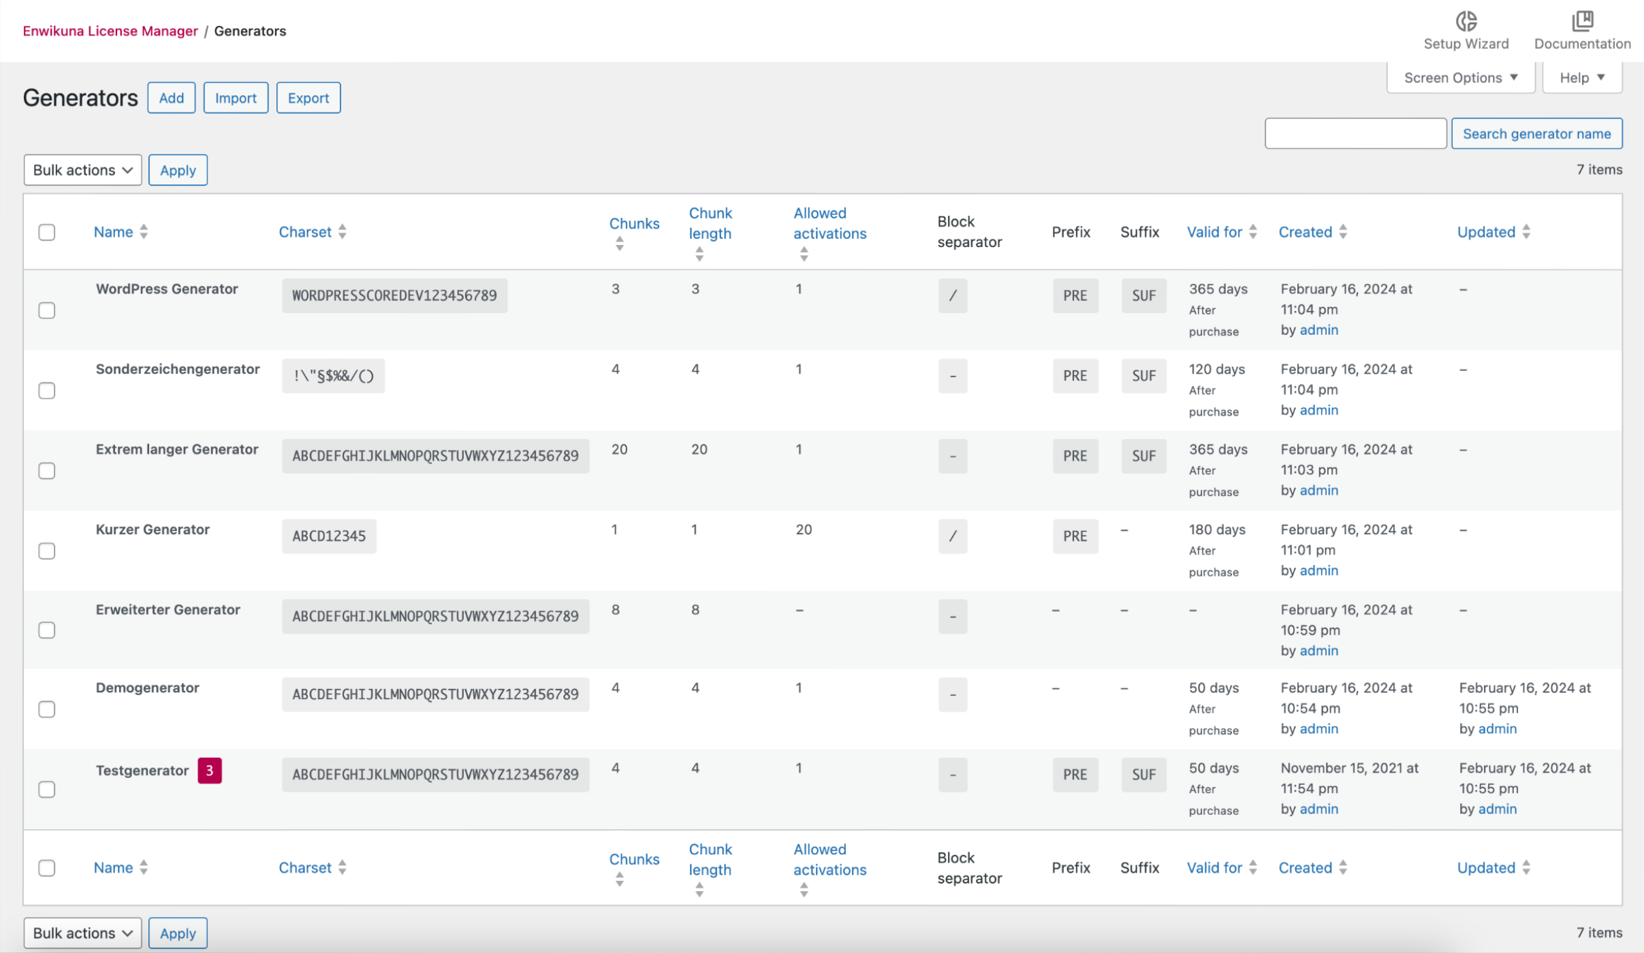Focus the generator search field

1355,133
